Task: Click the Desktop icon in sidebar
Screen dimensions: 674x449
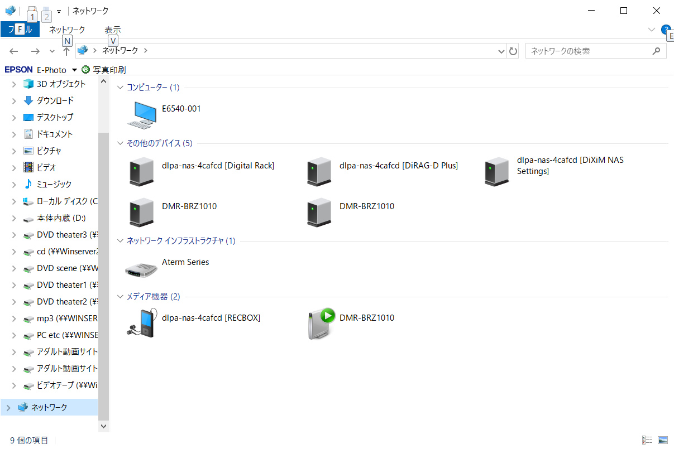Action: [28, 117]
